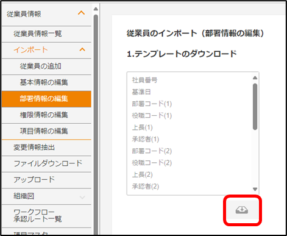Open 従業員情報一覧 in the sidebar
The image size is (287, 236).
point(46,34)
